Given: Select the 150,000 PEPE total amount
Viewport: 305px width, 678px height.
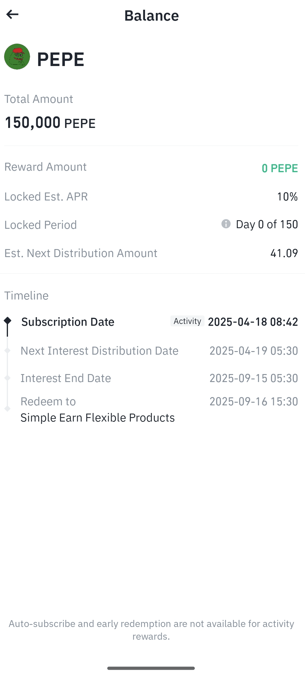Looking at the screenshot, I should coord(50,123).
